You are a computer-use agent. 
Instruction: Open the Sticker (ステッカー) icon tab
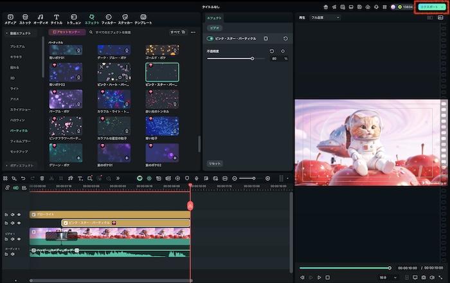[125, 19]
